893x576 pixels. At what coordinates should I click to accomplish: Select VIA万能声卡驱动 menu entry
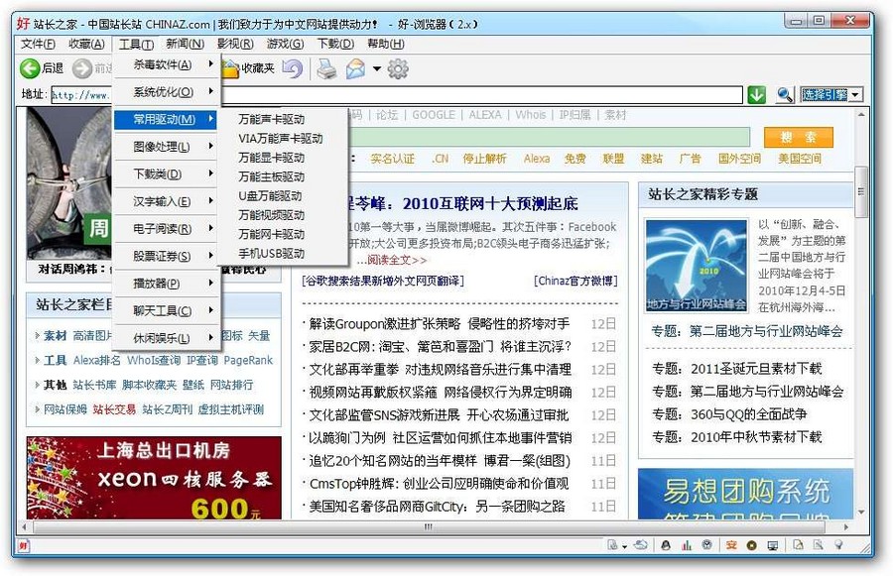click(280, 139)
